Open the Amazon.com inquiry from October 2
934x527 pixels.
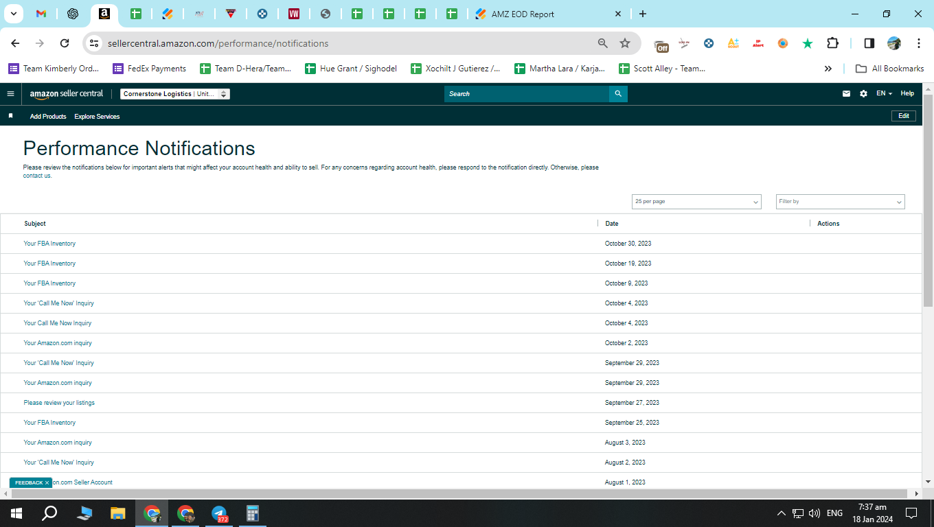[58, 343]
